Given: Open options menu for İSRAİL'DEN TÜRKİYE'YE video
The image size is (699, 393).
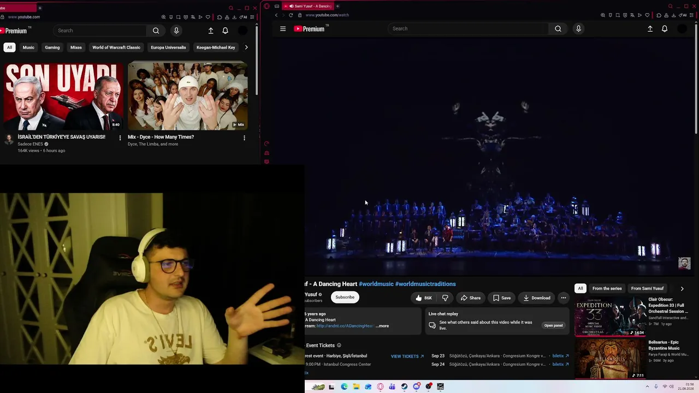Looking at the screenshot, I should (x=120, y=138).
